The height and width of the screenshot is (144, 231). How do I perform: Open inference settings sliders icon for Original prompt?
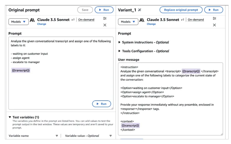(105, 19)
